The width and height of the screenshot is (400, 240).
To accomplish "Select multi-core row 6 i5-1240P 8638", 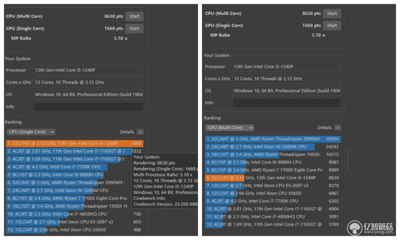I will coord(273,178).
